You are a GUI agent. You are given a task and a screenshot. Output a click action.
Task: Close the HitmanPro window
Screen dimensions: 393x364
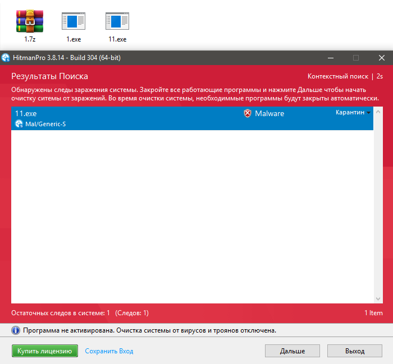pos(382,58)
